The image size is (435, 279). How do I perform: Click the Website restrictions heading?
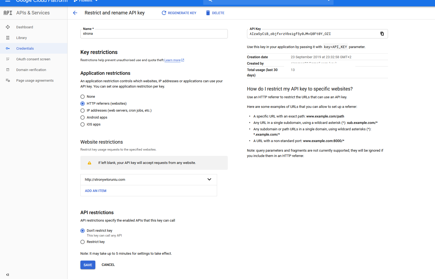coord(101,142)
